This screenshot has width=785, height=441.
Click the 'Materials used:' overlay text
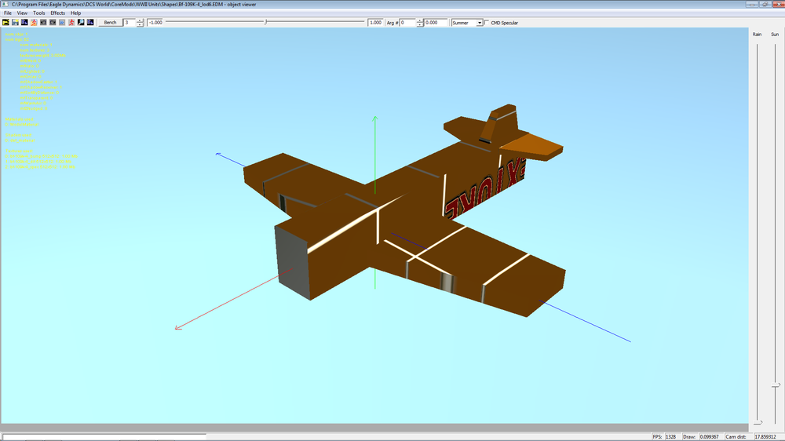click(x=20, y=119)
